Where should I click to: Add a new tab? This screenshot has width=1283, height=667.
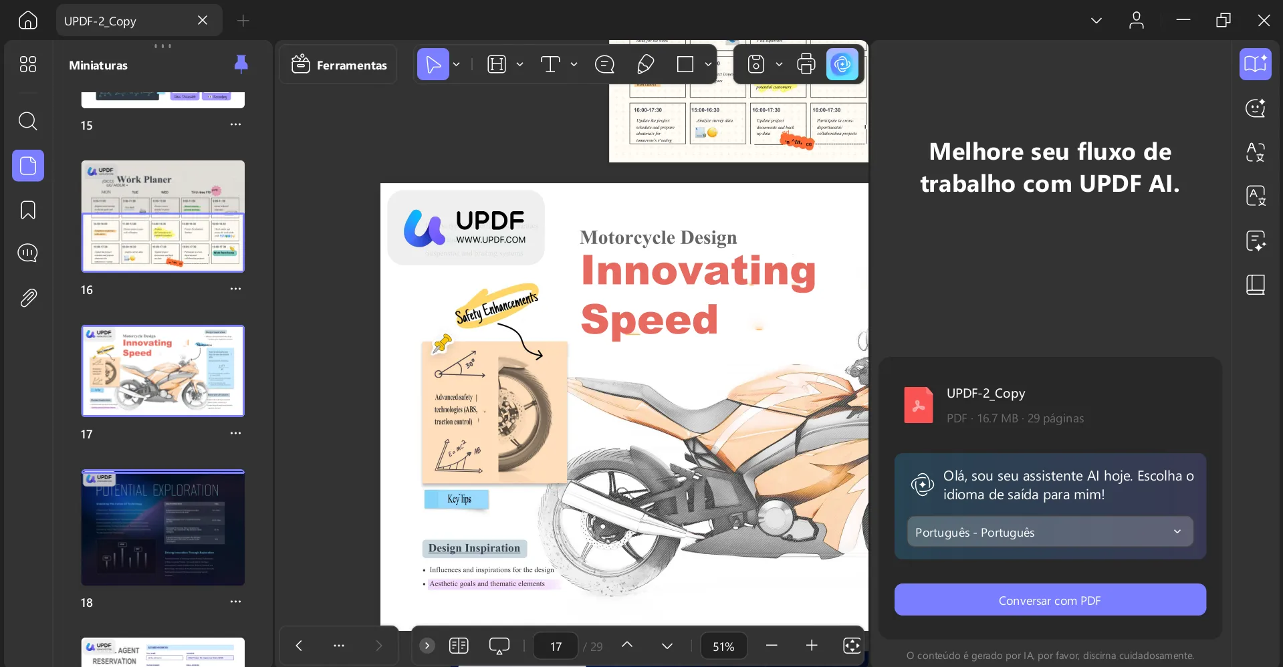[243, 21]
